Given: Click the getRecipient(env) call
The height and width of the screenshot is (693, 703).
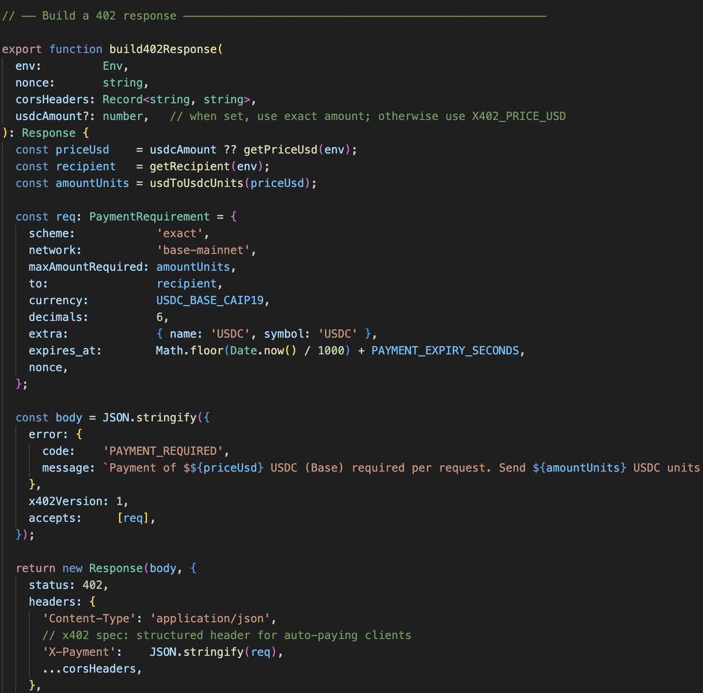Looking at the screenshot, I should tap(207, 166).
